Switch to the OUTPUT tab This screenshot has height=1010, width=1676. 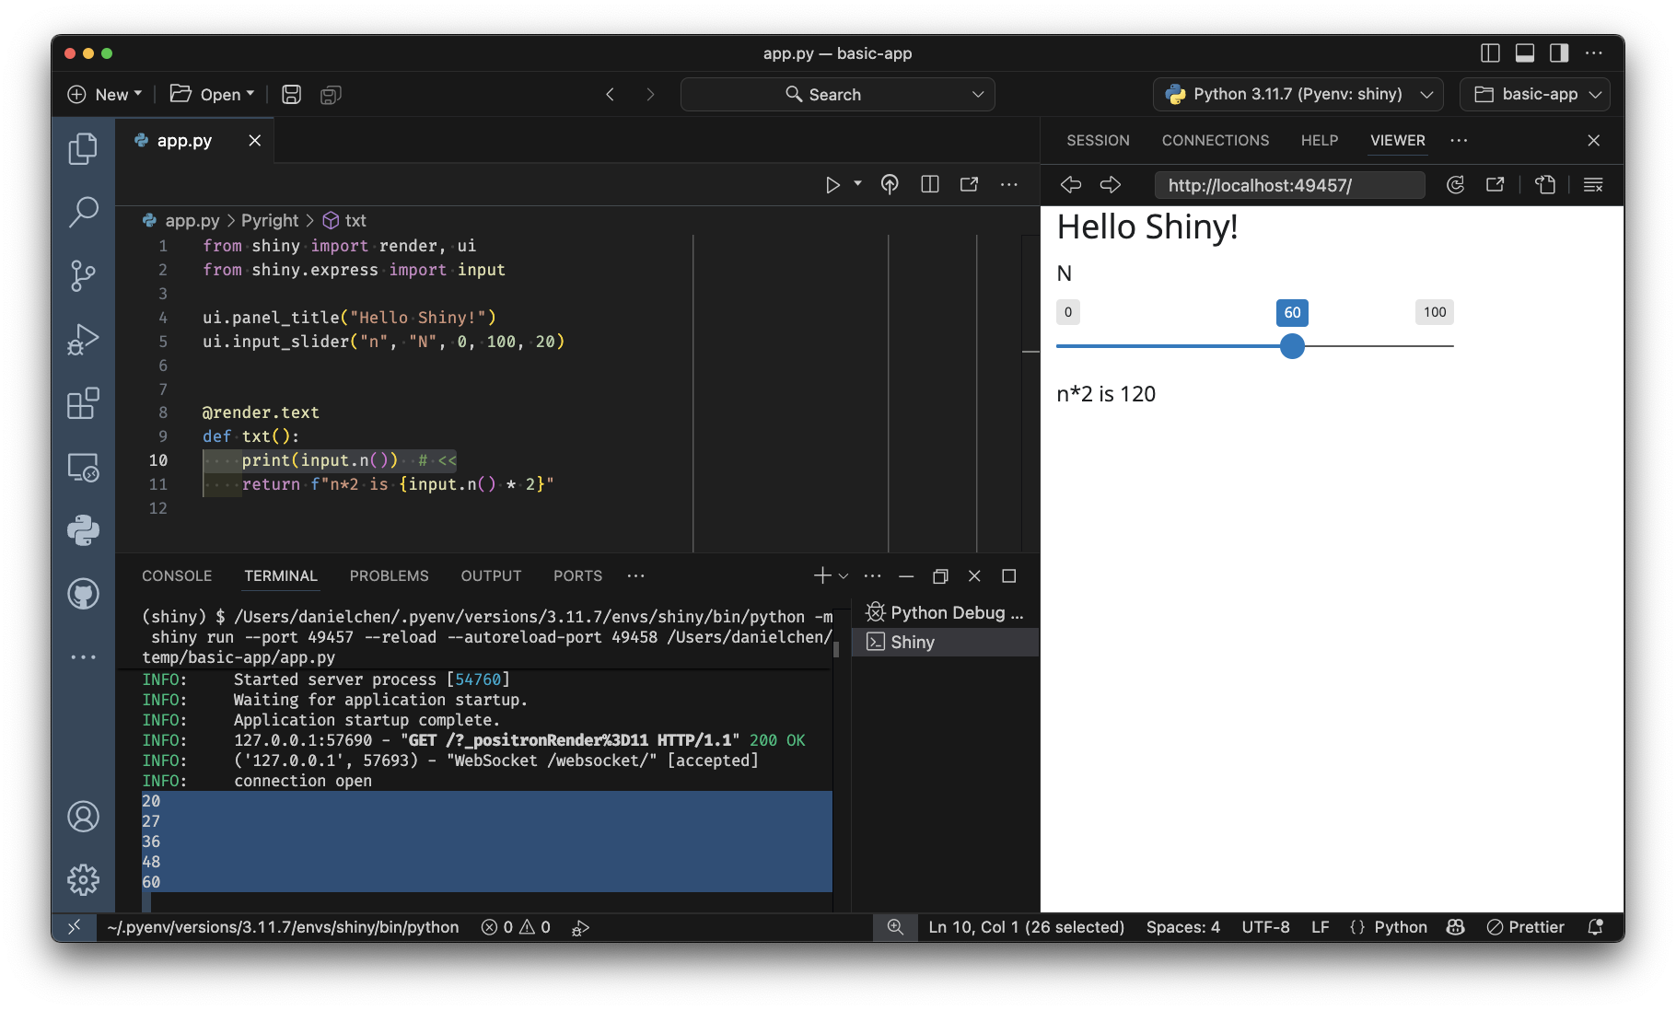(x=491, y=575)
